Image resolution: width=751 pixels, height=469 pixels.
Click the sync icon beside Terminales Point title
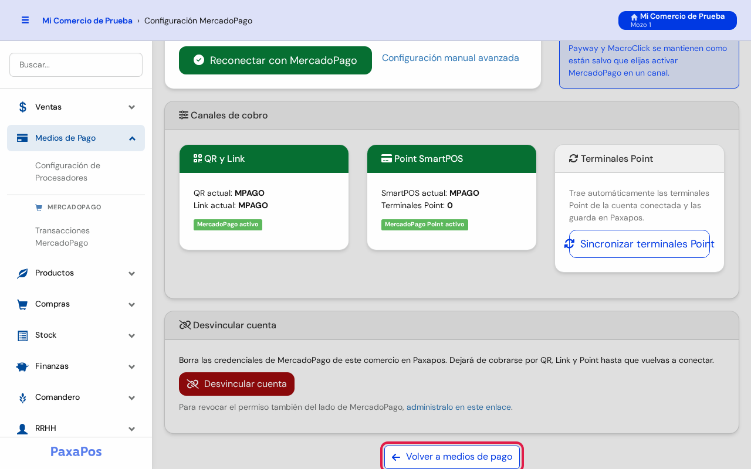574,158
